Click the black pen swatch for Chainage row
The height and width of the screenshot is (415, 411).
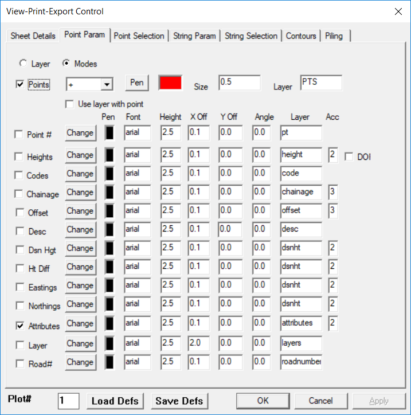click(109, 192)
